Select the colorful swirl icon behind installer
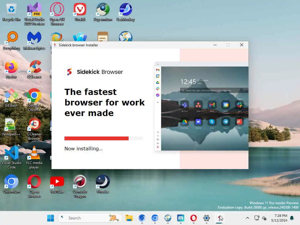The height and width of the screenshot is (225, 300). point(57,37)
